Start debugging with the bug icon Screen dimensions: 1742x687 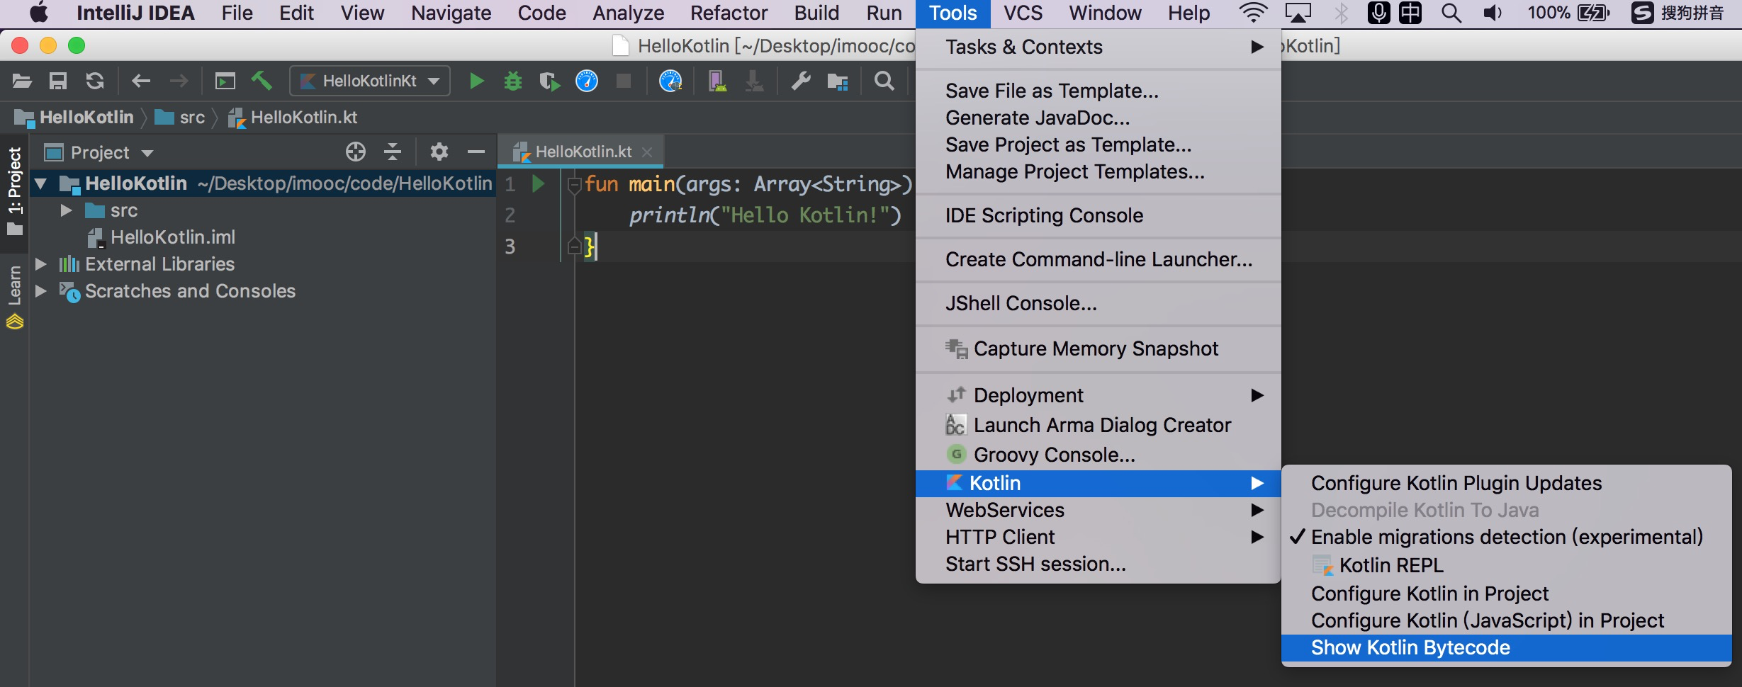point(513,81)
